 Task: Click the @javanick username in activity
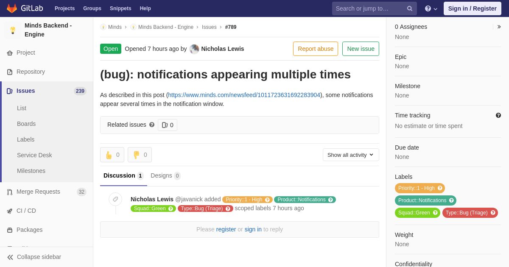coord(189,199)
